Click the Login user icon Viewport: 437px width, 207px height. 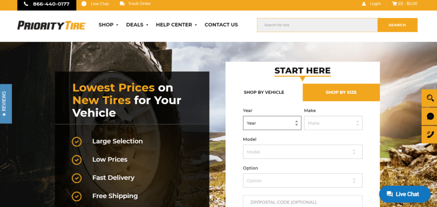[x=364, y=4]
